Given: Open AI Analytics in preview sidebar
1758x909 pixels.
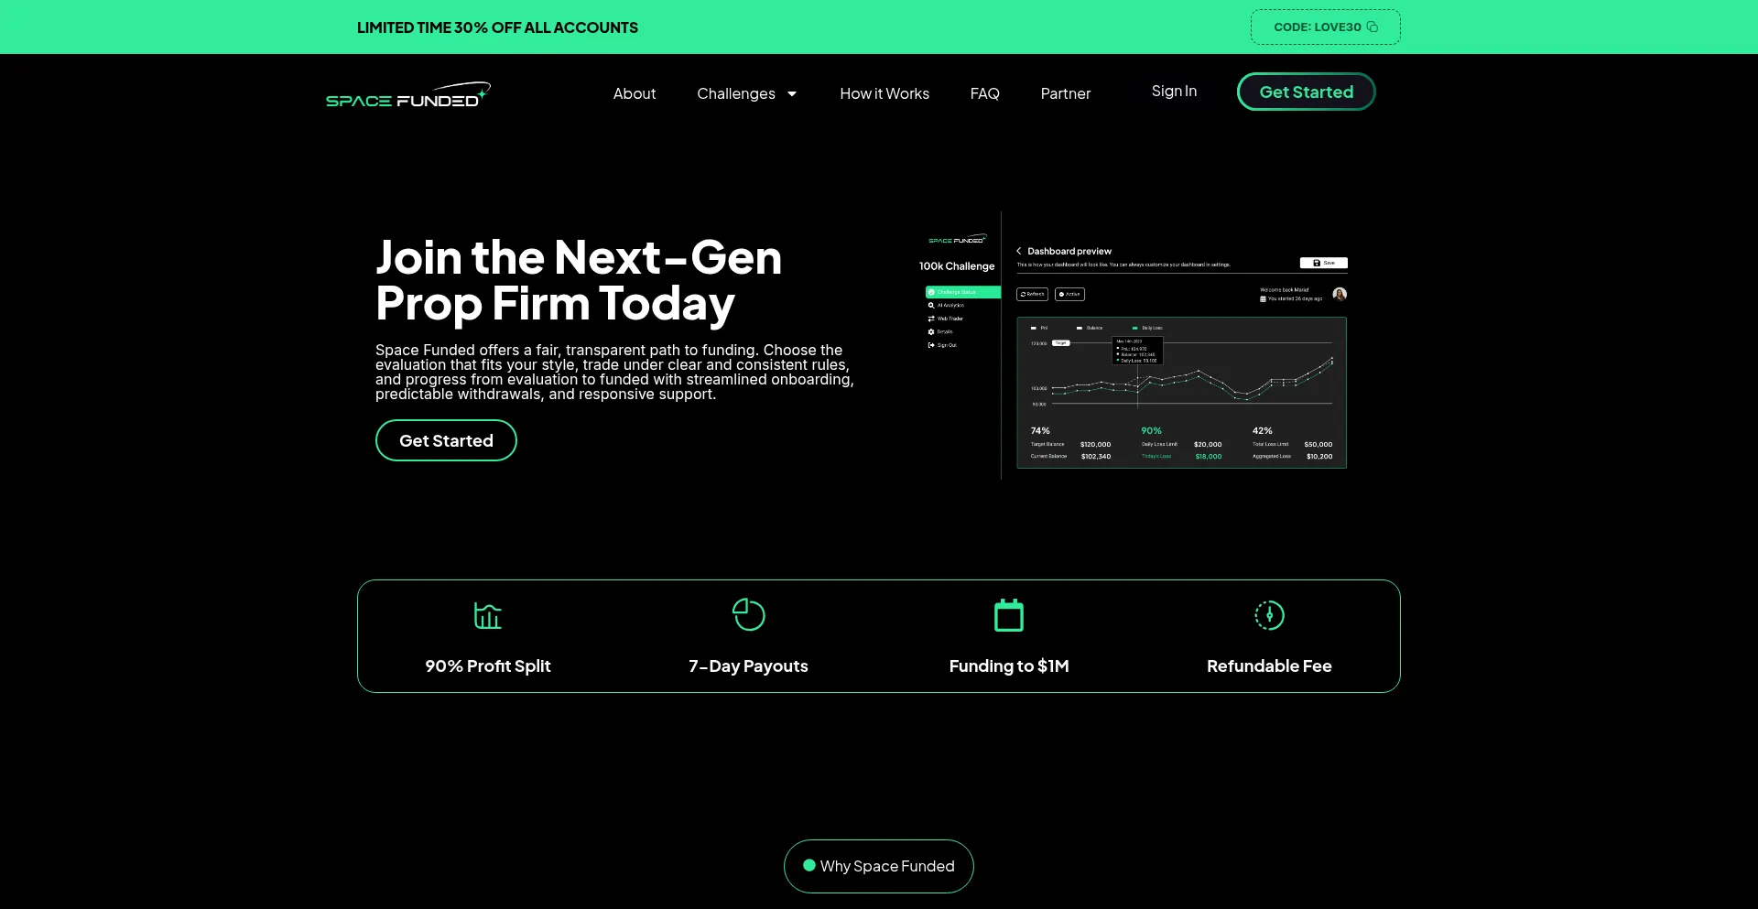Looking at the screenshot, I should tap(946, 305).
